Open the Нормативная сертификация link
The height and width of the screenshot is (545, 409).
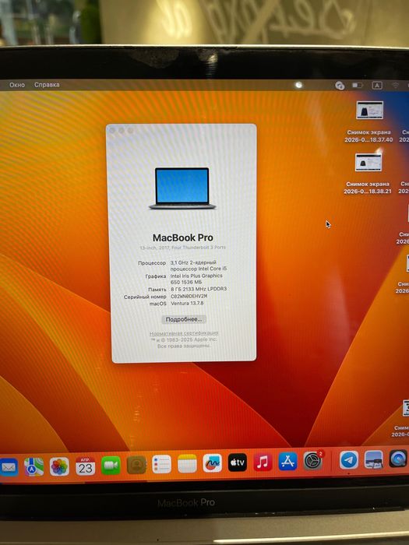pyautogui.click(x=184, y=333)
